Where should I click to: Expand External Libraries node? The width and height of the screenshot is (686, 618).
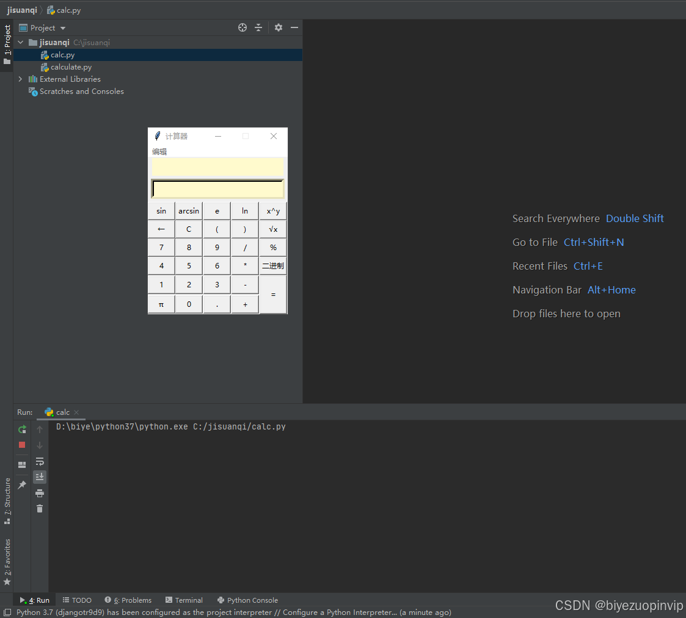(21, 79)
